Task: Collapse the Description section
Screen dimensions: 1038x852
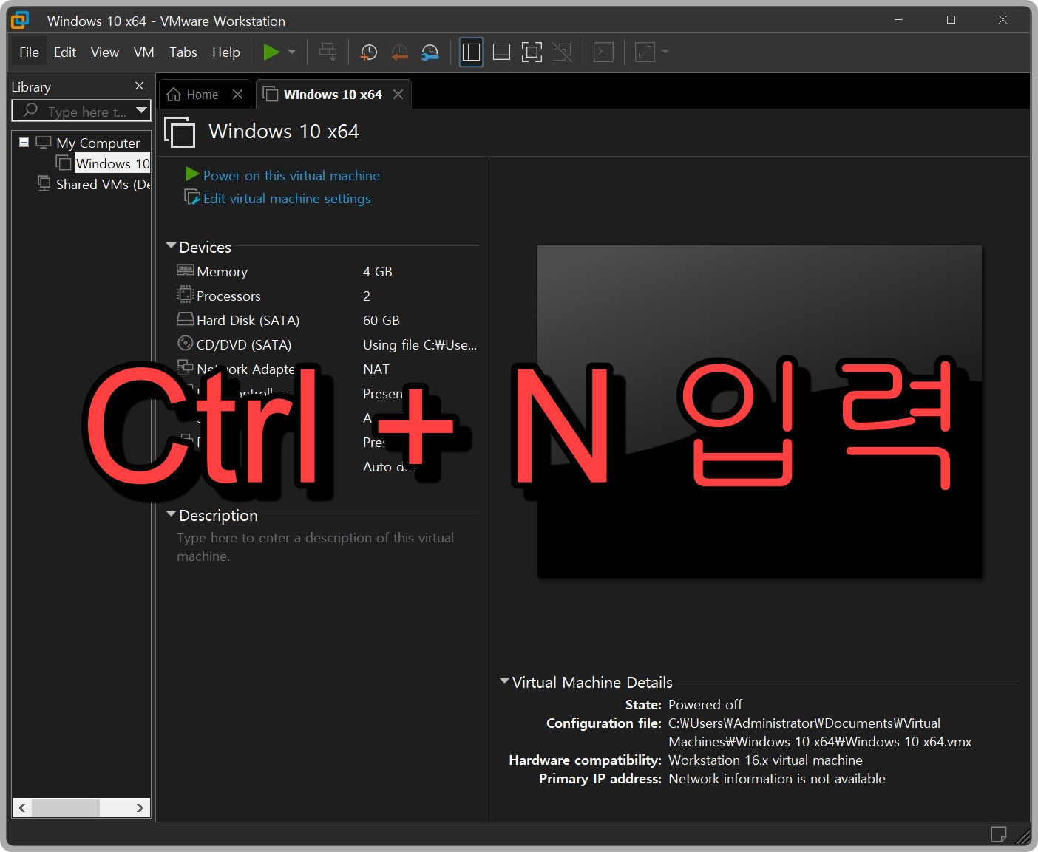Action: [171, 514]
